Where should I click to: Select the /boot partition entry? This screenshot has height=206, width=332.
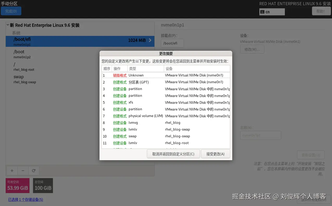coord(80,54)
